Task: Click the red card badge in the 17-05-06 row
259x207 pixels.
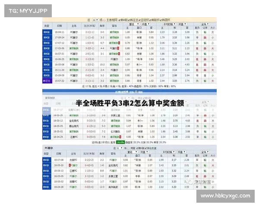Action: [118, 48]
